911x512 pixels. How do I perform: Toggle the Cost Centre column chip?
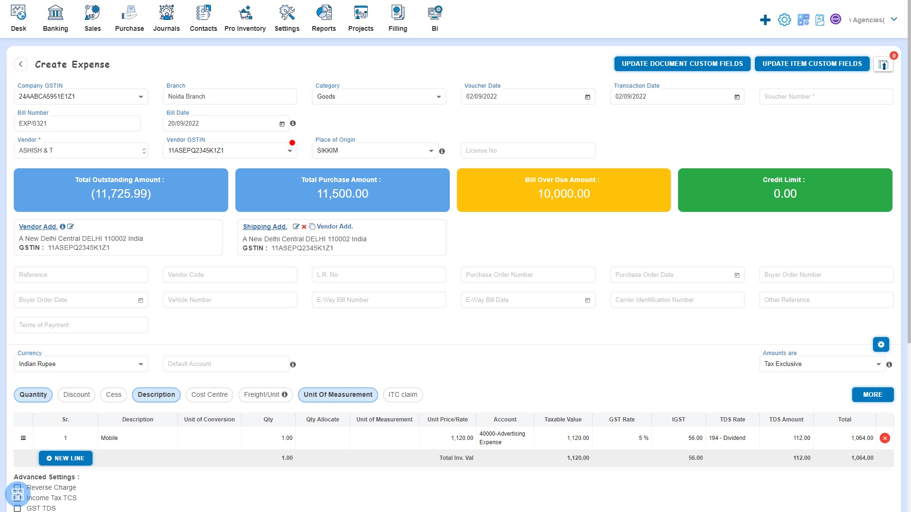pyautogui.click(x=209, y=395)
